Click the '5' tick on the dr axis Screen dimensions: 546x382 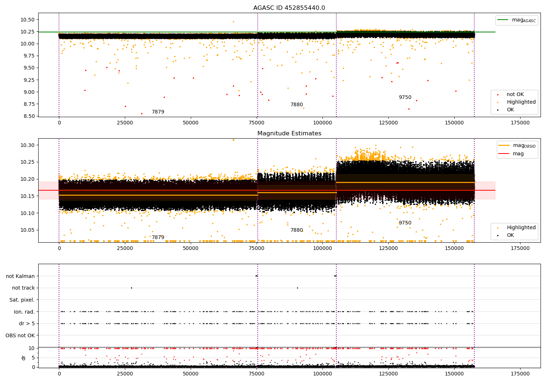pyautogui.click(x=33, y=358)
